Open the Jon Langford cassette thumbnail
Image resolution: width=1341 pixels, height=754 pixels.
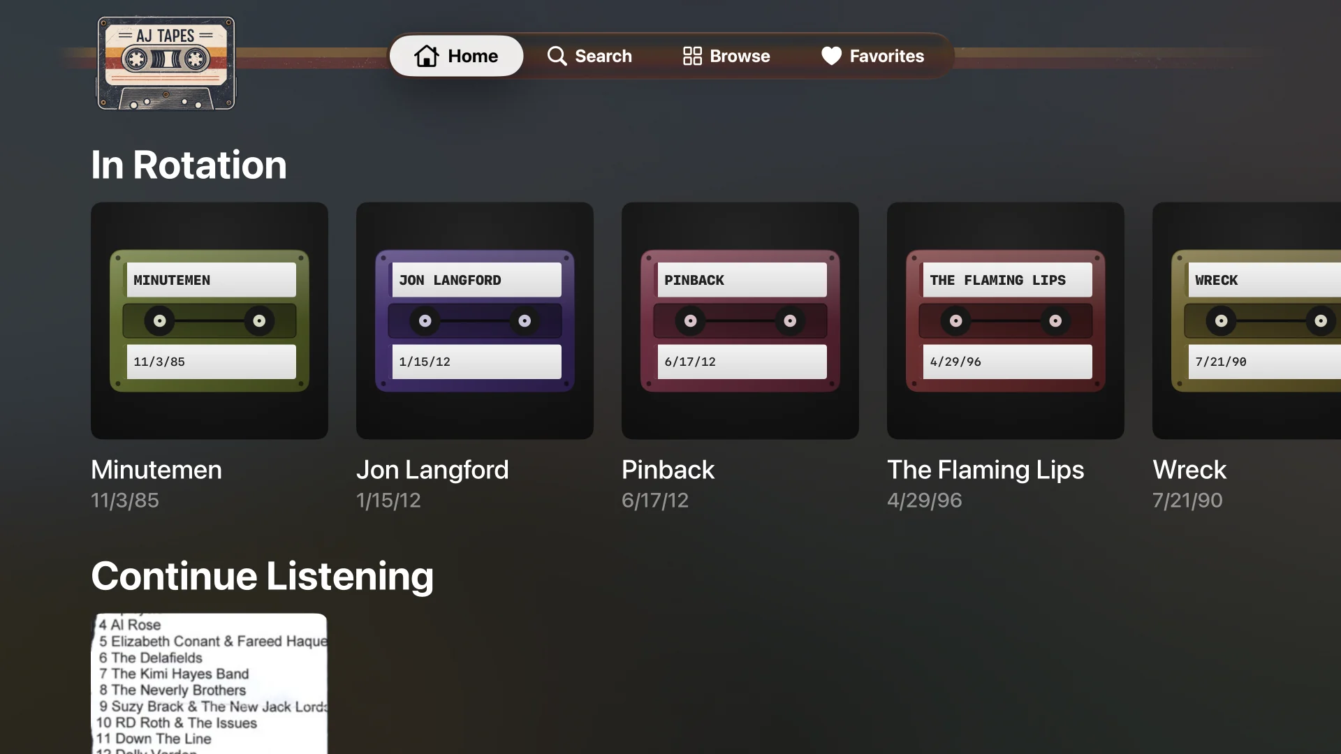(475, 320)
